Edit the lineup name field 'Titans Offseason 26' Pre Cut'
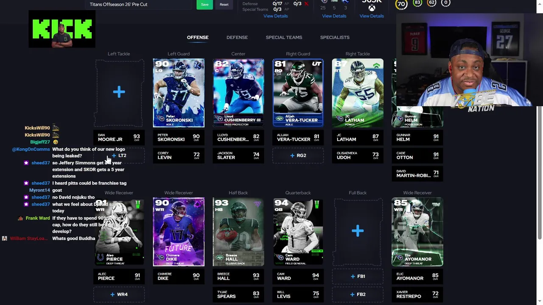Viewport: 543px width, 305px height. click(x=139, y=4)
